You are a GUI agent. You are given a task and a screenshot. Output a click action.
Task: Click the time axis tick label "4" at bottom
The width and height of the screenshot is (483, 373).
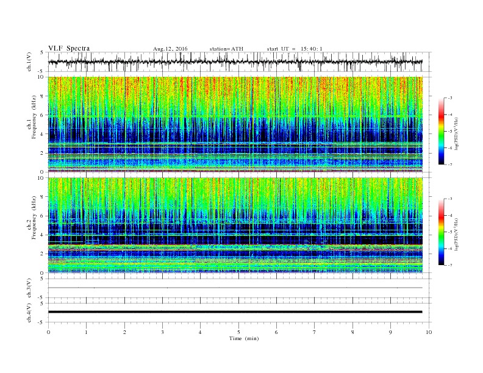[201, 332]
